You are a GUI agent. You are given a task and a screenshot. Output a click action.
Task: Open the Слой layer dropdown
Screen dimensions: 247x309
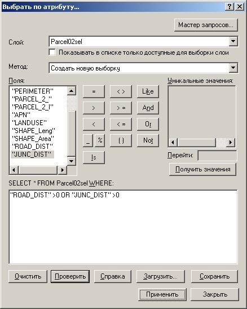[x=233, y=41]
